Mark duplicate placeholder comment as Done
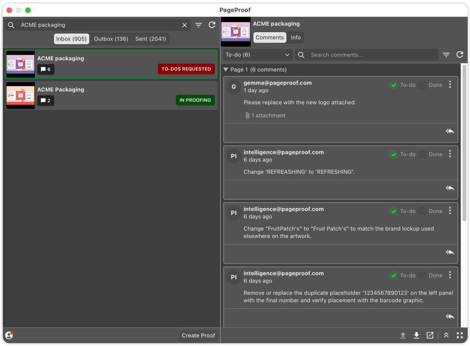 click(422, 276)
